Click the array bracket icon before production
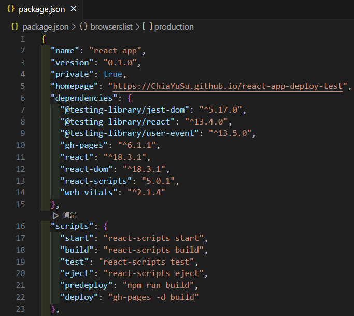 (x=147, y=26)
